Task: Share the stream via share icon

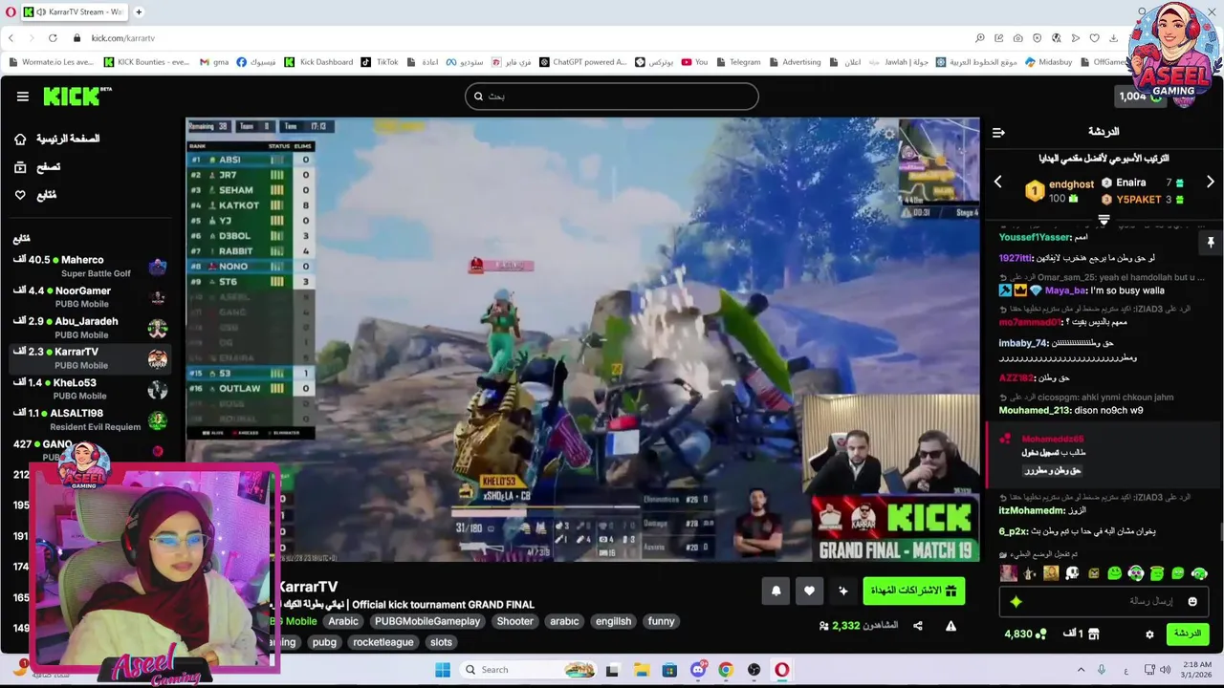Action: point(918,626)
